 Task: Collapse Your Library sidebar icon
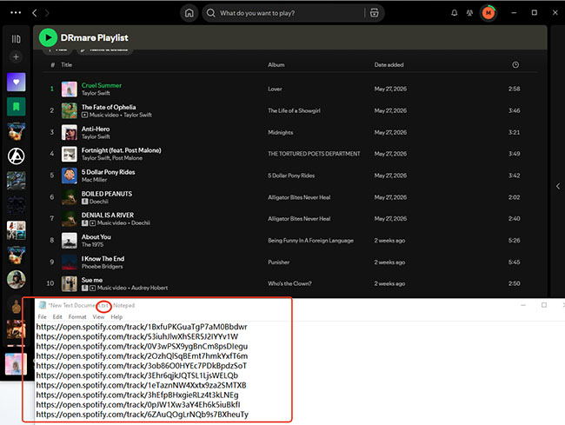tap(17, 39)
